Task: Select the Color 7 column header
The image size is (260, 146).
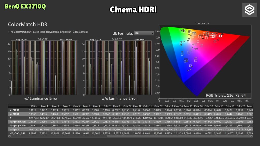Action: pyautogui.click(x=107, y=106)
